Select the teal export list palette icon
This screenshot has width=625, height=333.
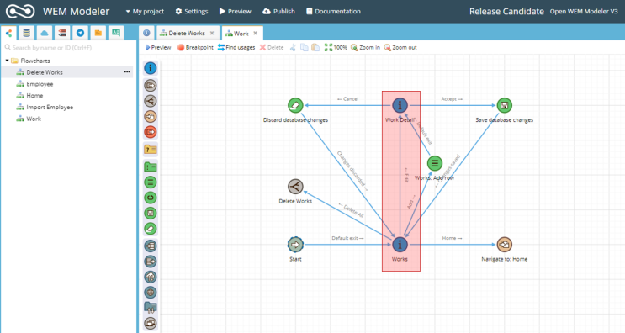[151, 262]
